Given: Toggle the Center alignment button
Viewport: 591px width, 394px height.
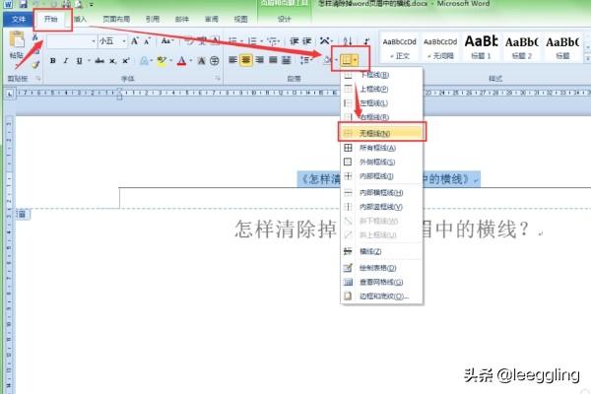Looking at the screenshot, I should coord(246,60).
